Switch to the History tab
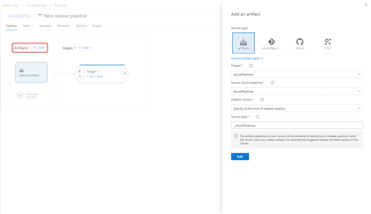The image size is (371, 214). click(x=97, y=26)
